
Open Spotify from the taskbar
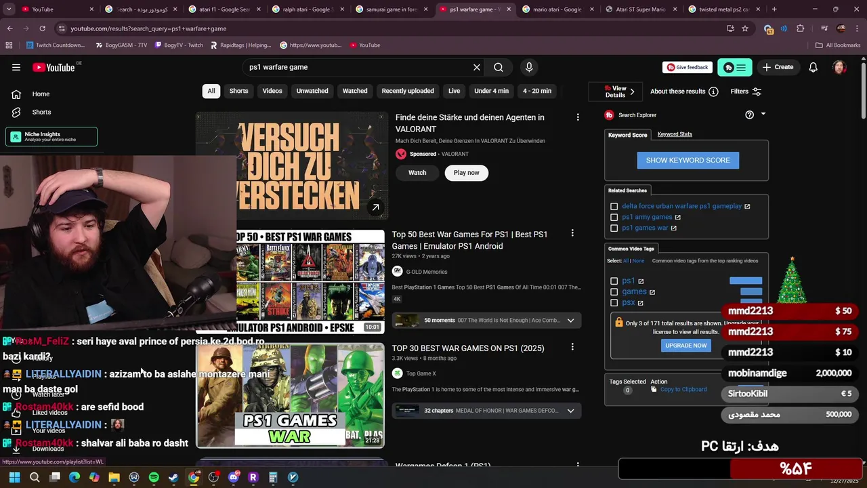(x=154, y=477)
